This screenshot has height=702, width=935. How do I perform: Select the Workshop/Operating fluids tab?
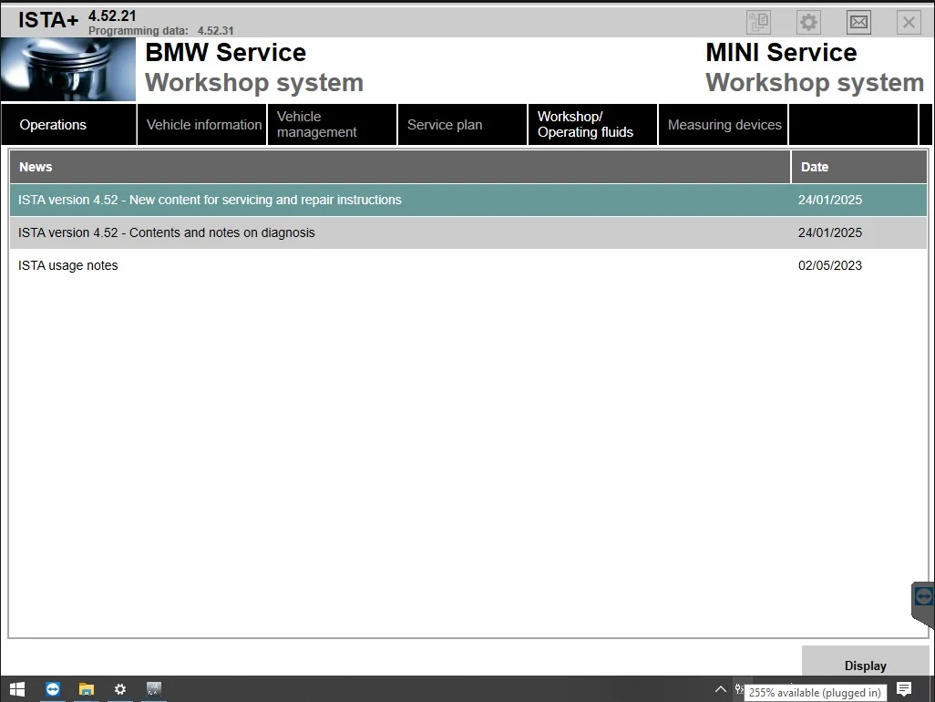592,125
